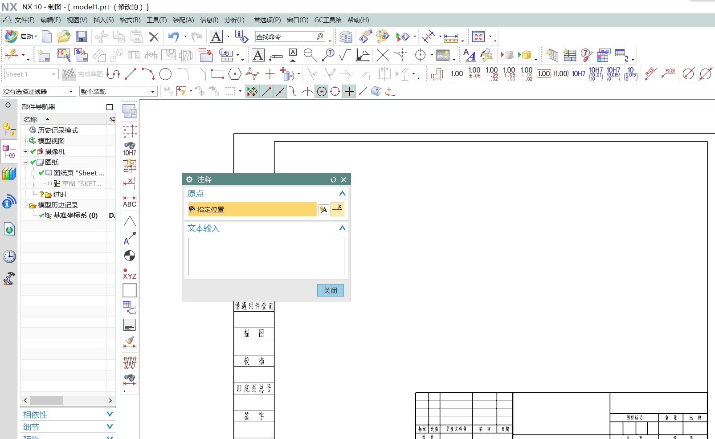Screen dimensions: 715x439
Task: Click the Origin tool icon in Note dialog
Action: click(338, 209)
